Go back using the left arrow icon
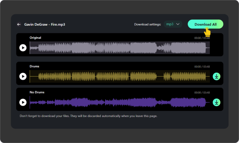Viewport: 239px width, 143px height. point(19,24)
